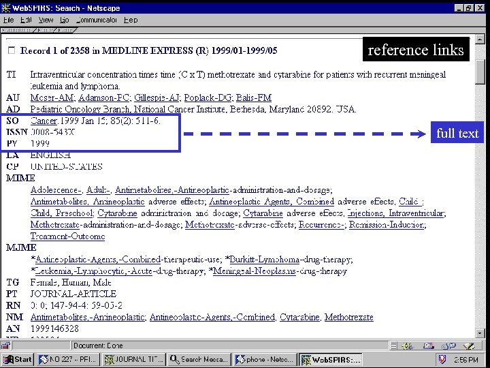Check the Record 1 of 2358 checkbox
The image size is (490, 368).
(12, 50)
